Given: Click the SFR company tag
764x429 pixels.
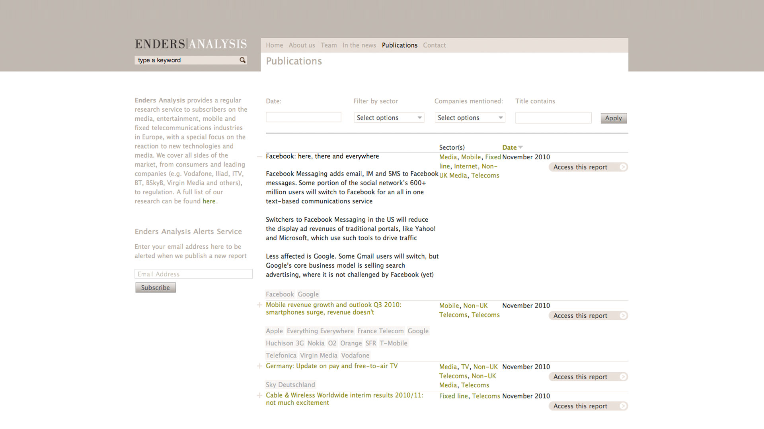Looking at the screenshot, I should 371,344.
